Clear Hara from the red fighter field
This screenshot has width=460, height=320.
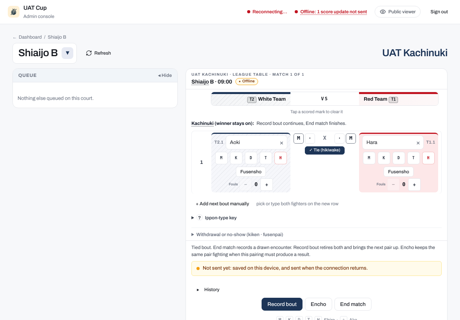[x=418, y=143]
